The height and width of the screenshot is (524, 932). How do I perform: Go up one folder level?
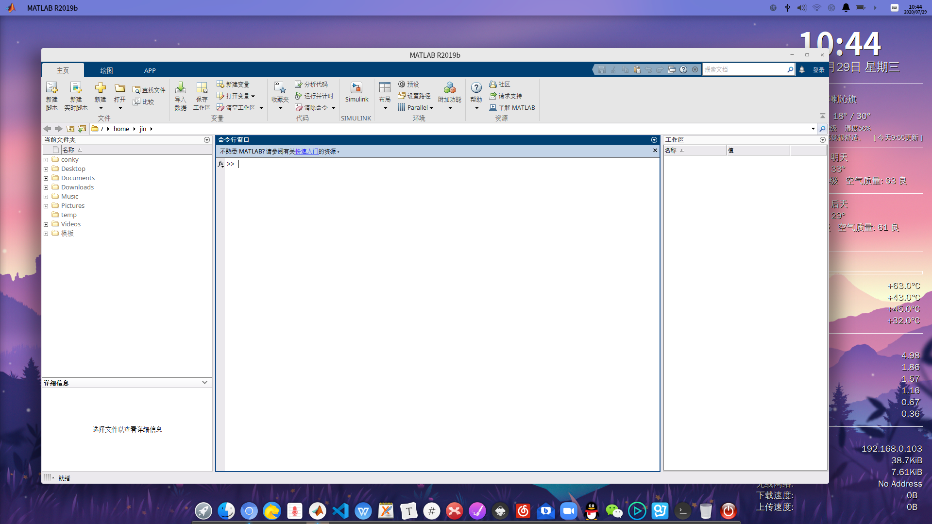click(x=70, y=129)
